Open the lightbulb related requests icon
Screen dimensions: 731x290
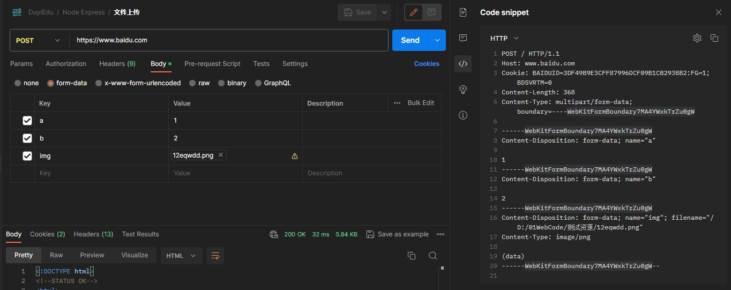[463, 90]
